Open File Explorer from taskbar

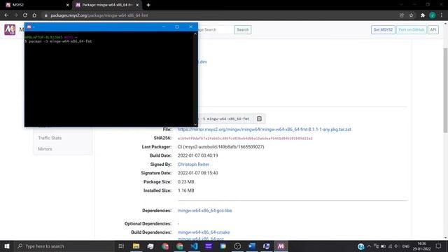[x=136, y=246]
